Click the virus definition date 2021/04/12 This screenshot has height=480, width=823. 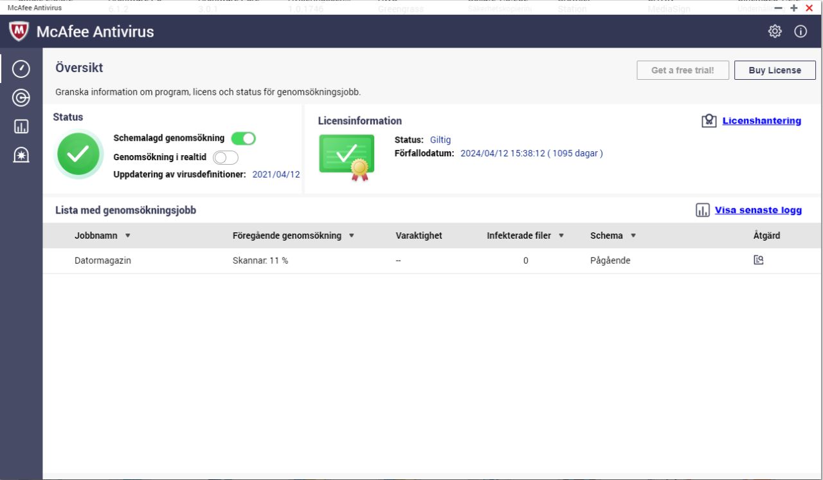point(276,174)
